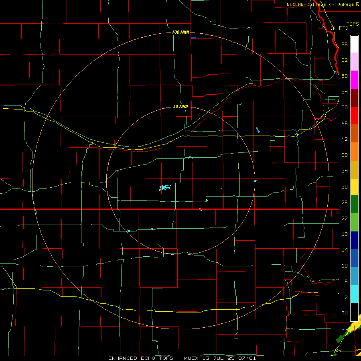Click the legend value 30
Screen dimensions: 361x361
coord(345,187)
